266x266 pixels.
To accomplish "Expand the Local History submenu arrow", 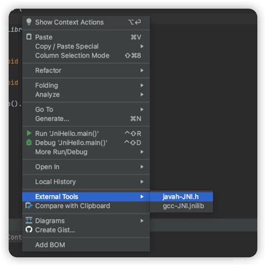I will pos(142,182).
